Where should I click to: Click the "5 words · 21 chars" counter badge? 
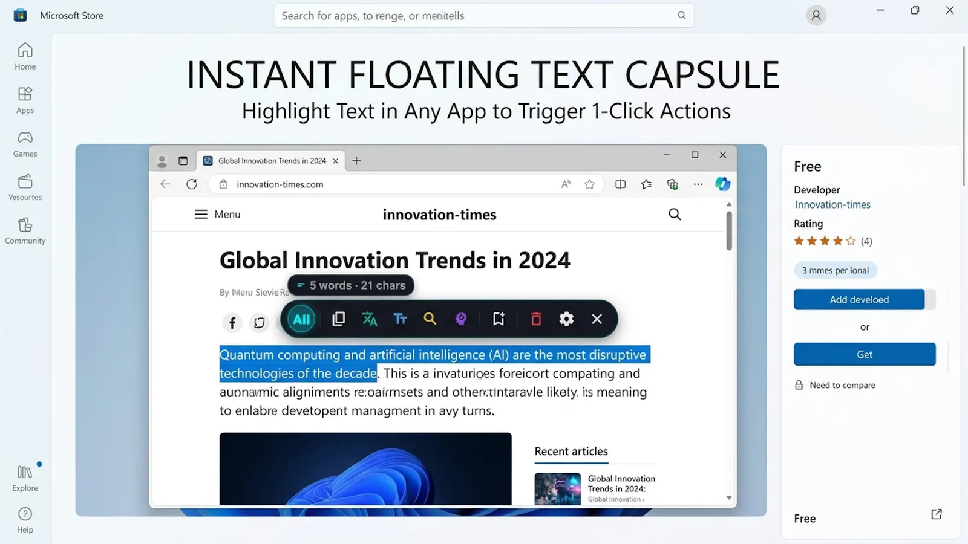pyautogui.click(x=351, y=285)
